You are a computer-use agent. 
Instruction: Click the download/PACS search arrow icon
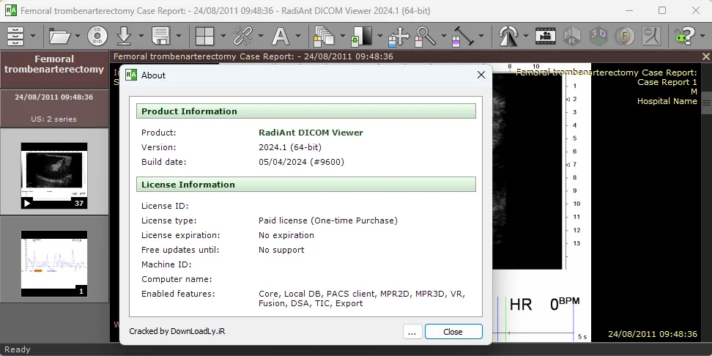point(124,36)
